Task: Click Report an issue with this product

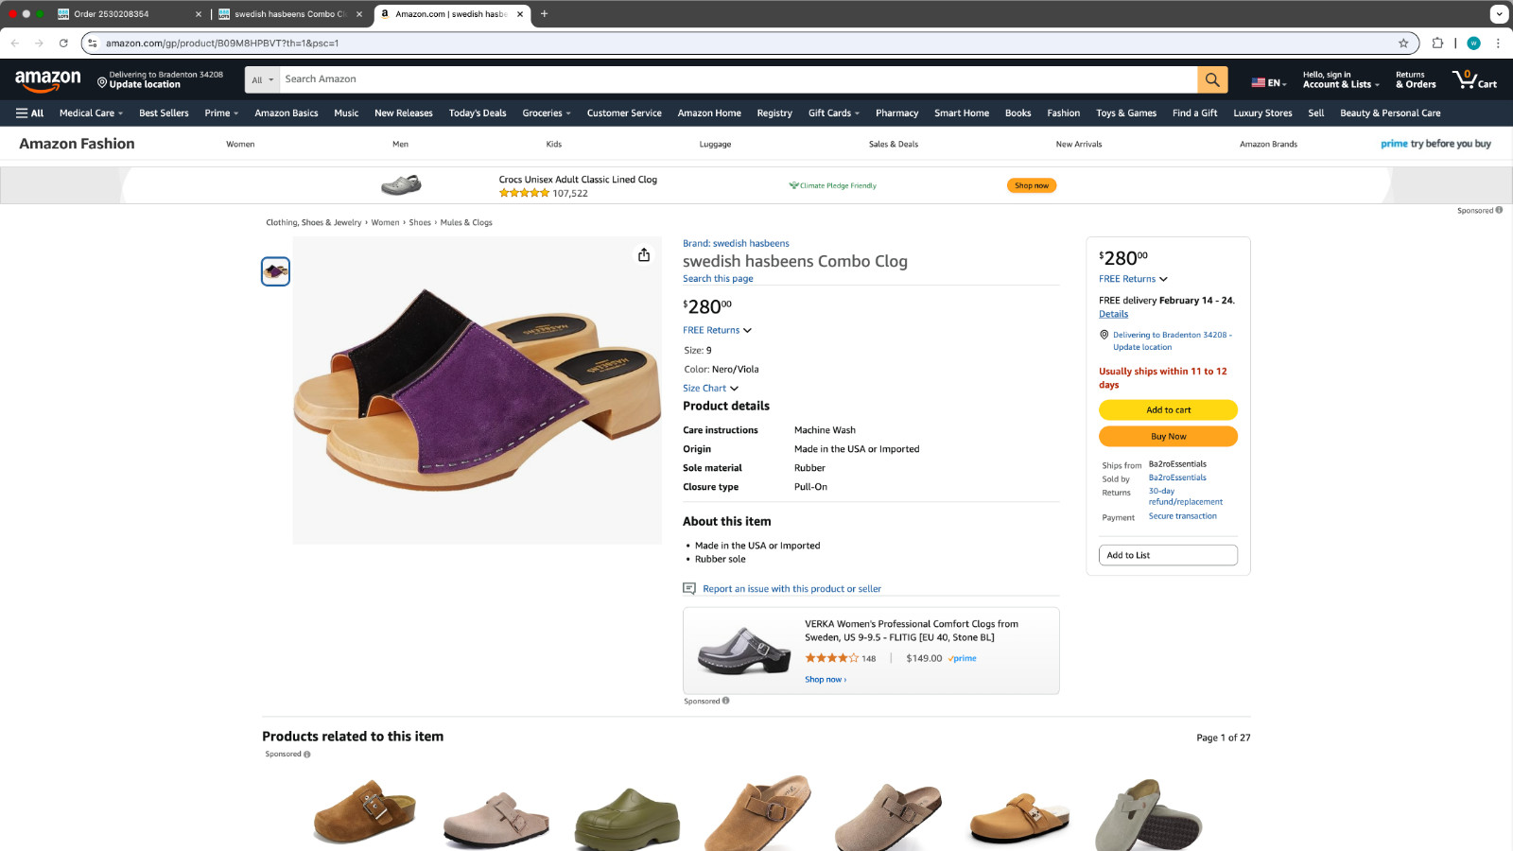Action: [791, 588]
